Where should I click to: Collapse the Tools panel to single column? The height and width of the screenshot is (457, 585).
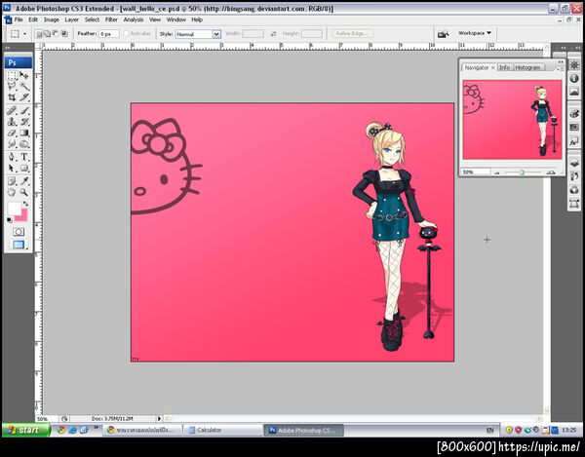coord(8,48)
